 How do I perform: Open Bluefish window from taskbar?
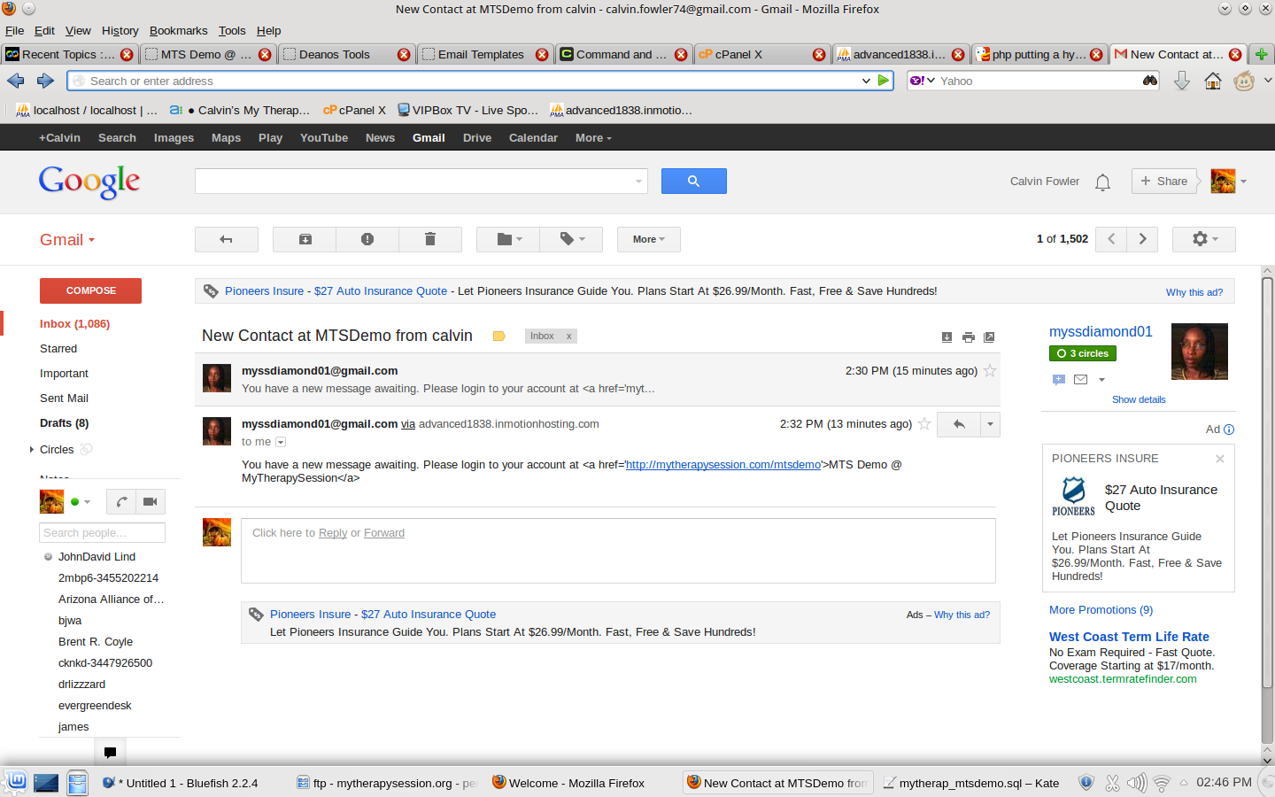(x=182, y=783)
